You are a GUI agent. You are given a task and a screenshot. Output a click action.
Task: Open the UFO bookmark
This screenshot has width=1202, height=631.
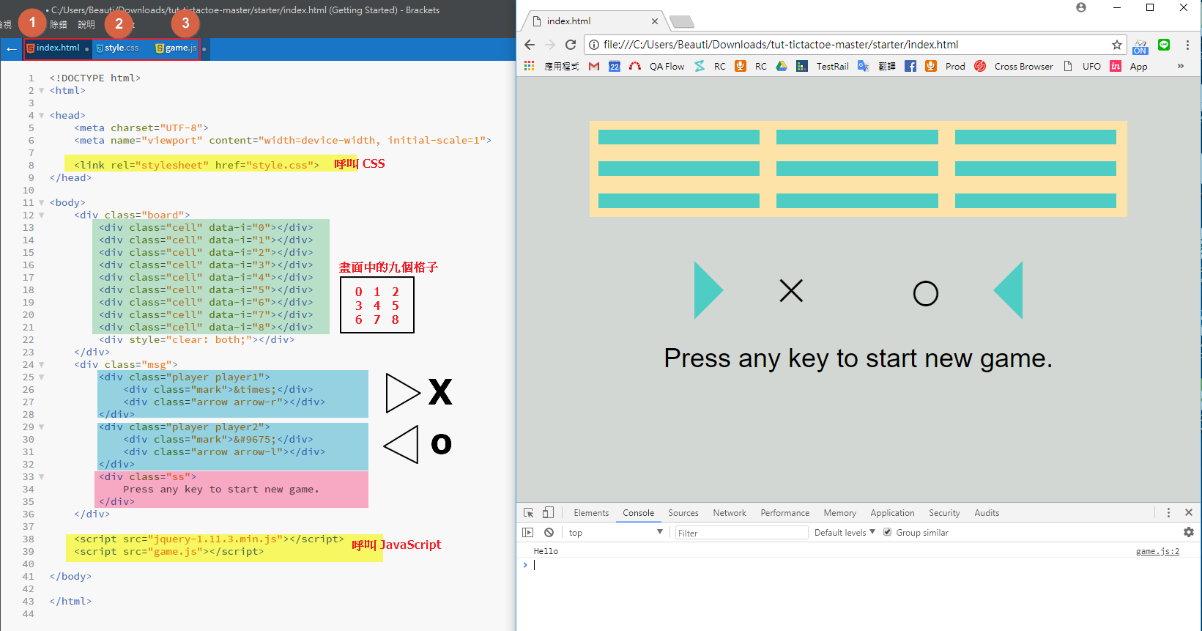tap(1082, 67)
